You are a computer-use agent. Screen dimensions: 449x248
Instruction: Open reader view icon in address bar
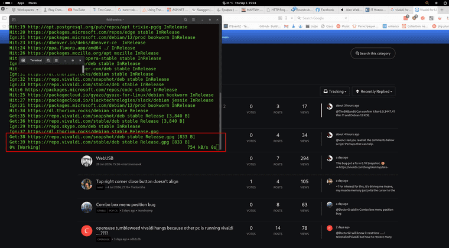click(x=280, y=18)
